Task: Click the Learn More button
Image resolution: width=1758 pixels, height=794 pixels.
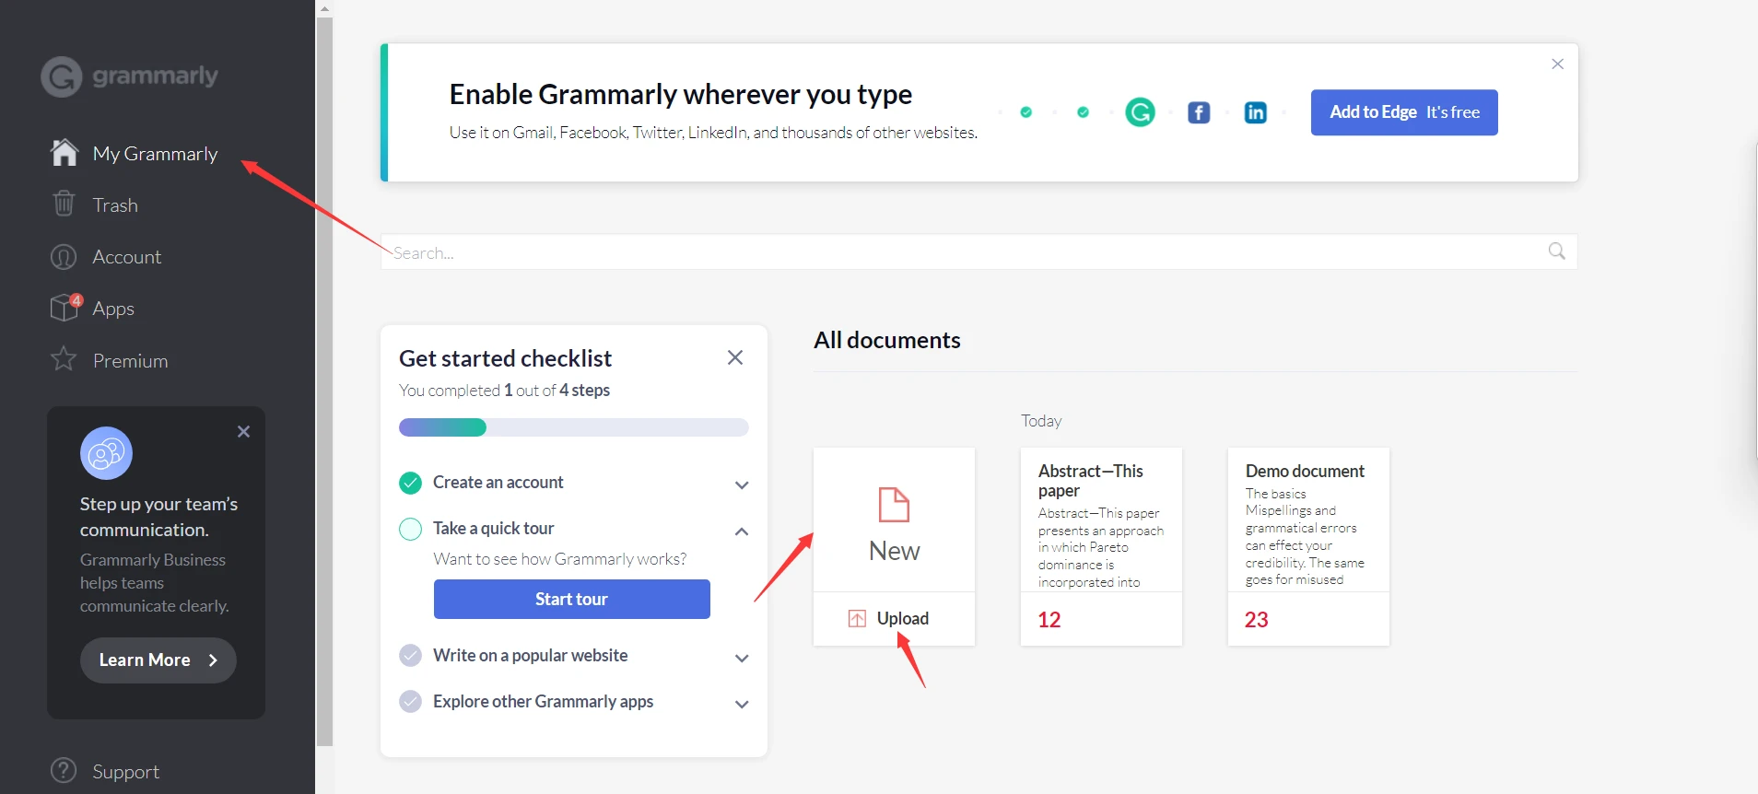Action: pos(158,660)
